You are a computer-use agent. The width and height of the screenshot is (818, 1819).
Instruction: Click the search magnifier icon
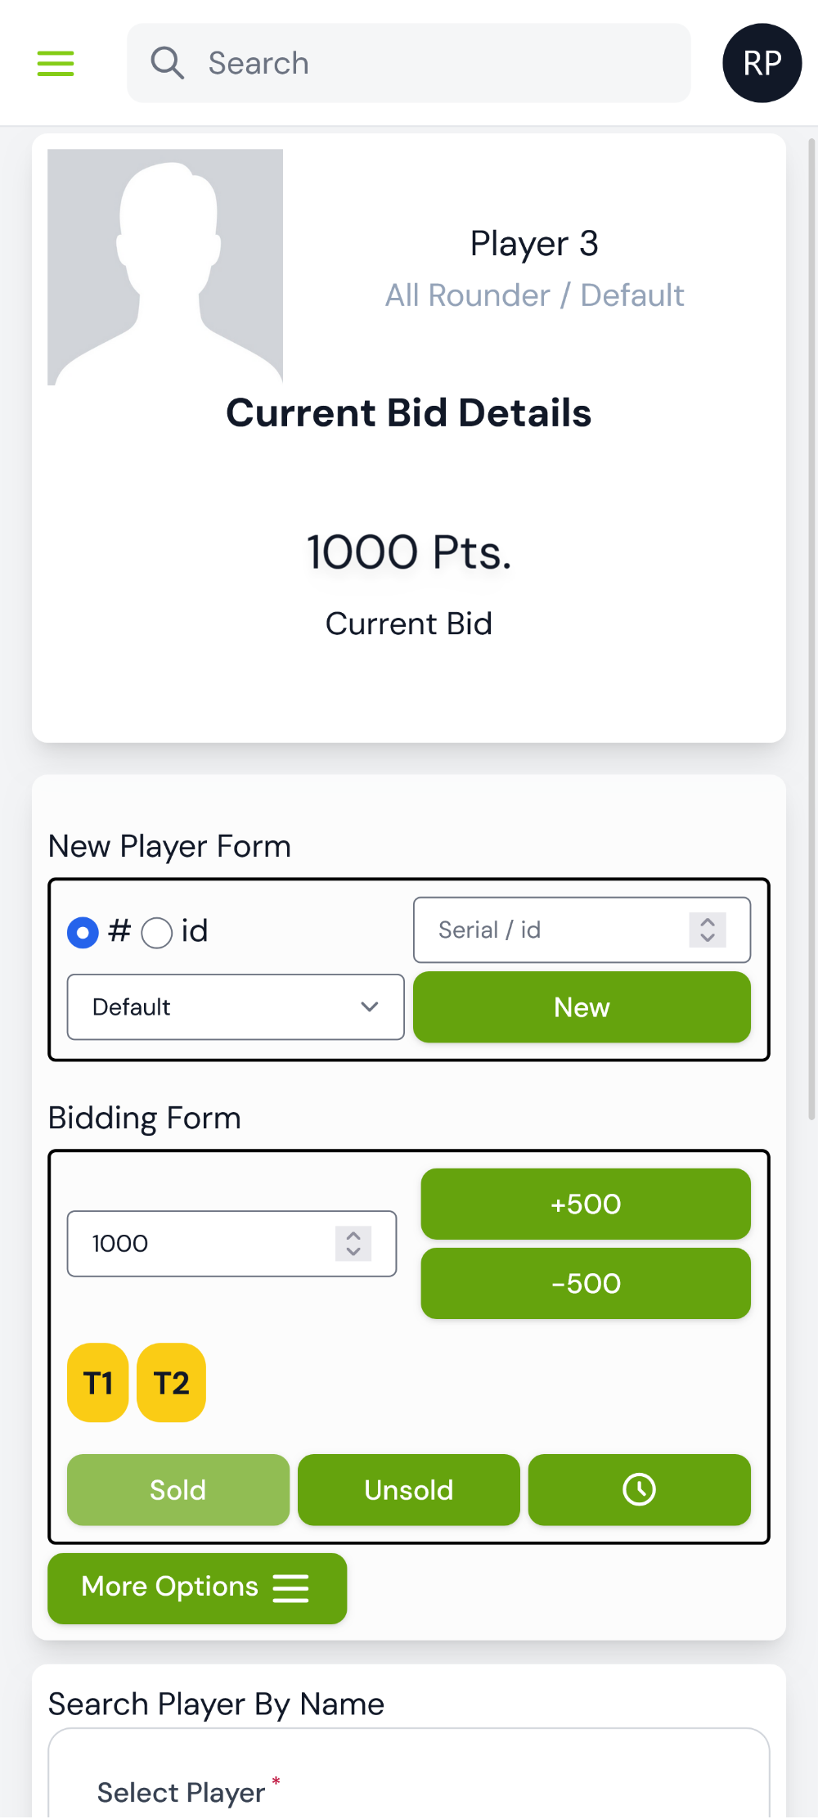point(168,63)
